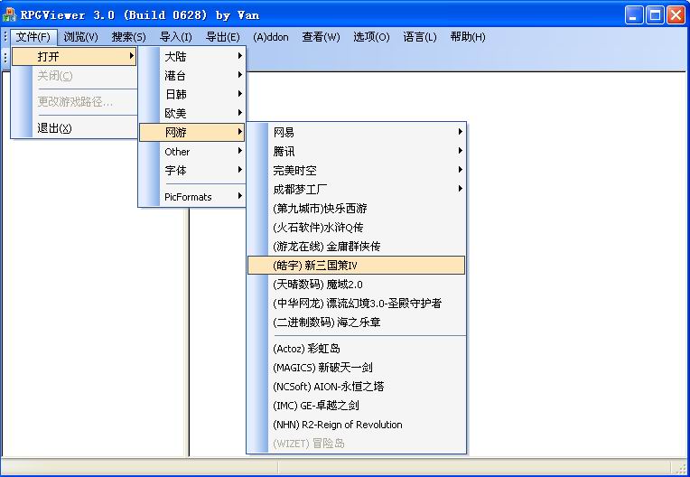The width and height of the screenshot is (690, 477).
Task: Select (火石软件)水浒Q传 game entry
Action: pos(356,227)
